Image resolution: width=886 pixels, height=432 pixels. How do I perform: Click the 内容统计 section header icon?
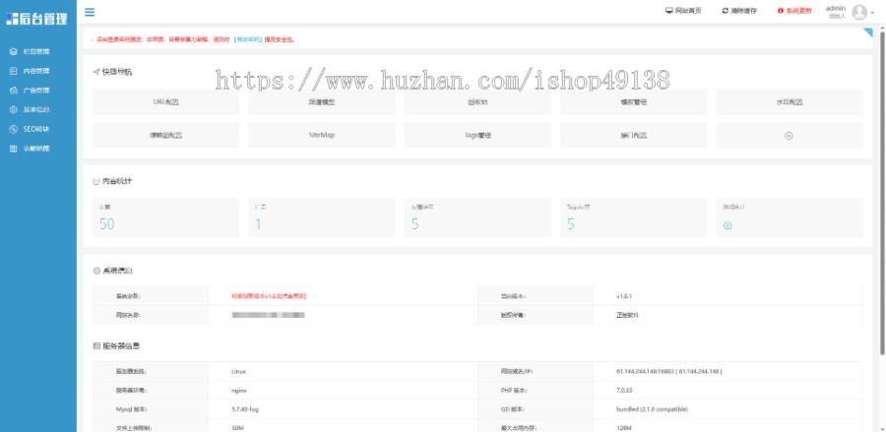[96, 182]
